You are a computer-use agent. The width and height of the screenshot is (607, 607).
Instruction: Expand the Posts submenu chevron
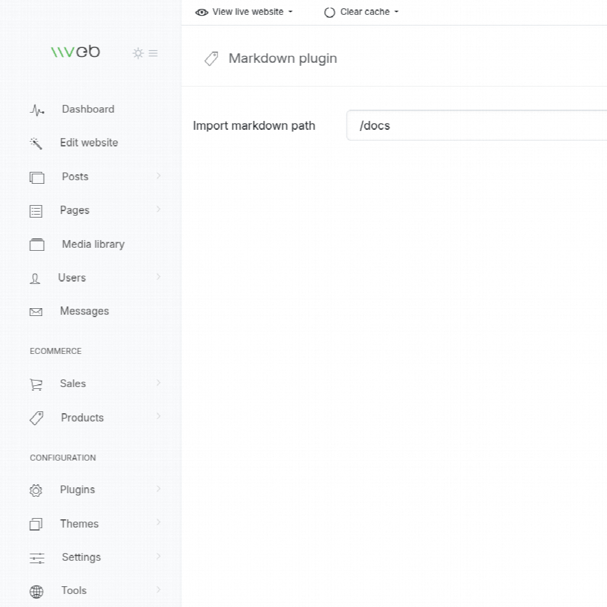[x=158, y=176]
